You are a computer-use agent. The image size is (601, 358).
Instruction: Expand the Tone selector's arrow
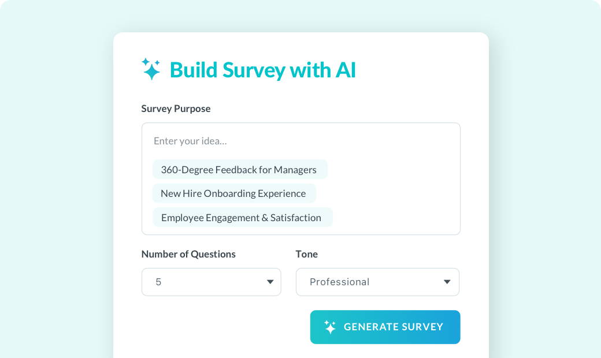click(447, 282)
